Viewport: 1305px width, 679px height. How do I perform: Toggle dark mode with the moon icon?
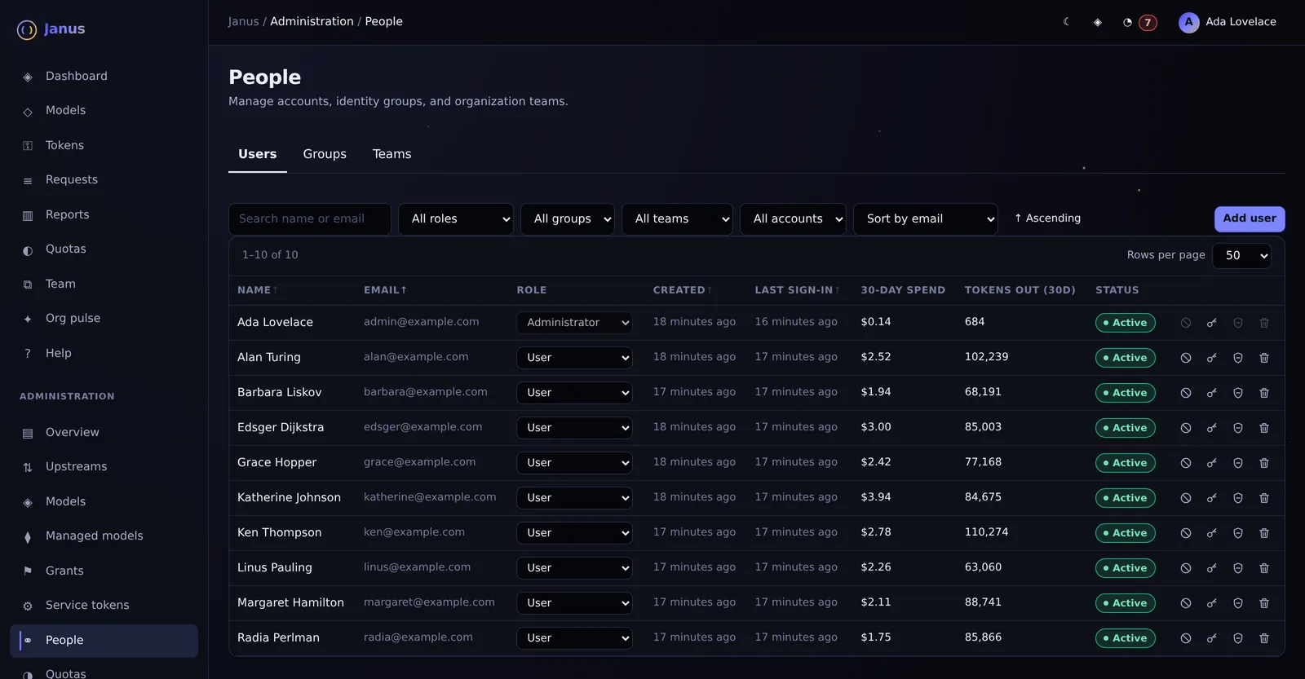click(1066, 22)
